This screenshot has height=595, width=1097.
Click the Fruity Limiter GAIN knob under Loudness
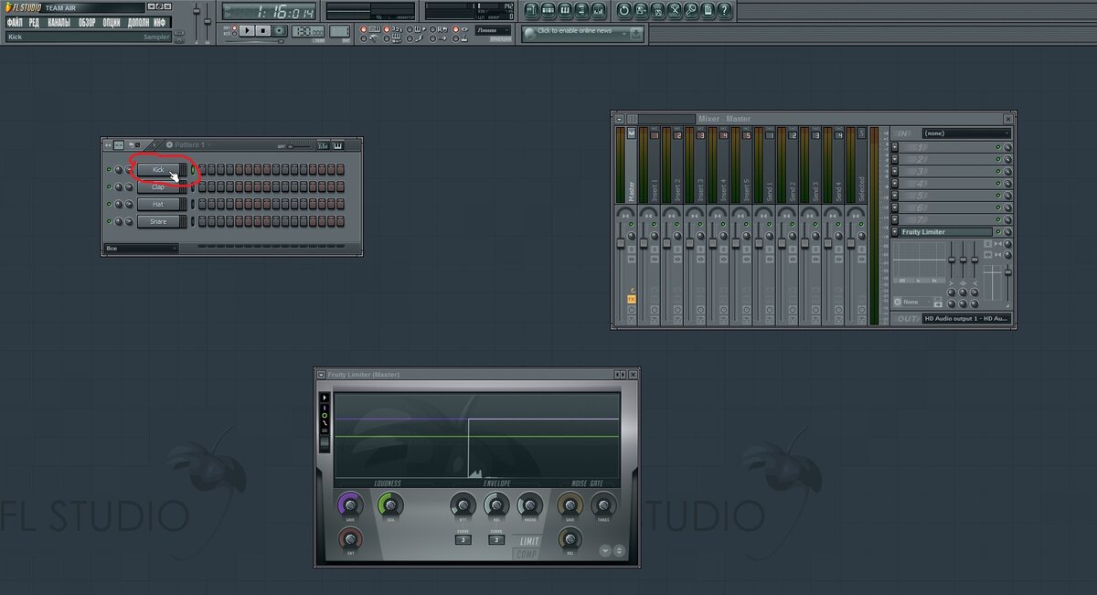click(350, 505)
